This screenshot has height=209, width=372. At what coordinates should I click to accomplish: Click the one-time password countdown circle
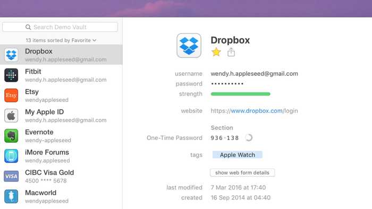tap(248, 137)
